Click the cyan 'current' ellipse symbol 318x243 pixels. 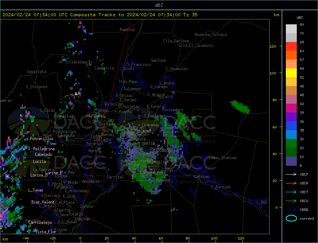coord(291,218)
